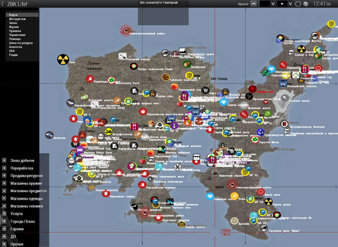The height and width of the screenshot is (247, 338).
Task: Click the Дрожжи beige marker
Action: point(234,221)
